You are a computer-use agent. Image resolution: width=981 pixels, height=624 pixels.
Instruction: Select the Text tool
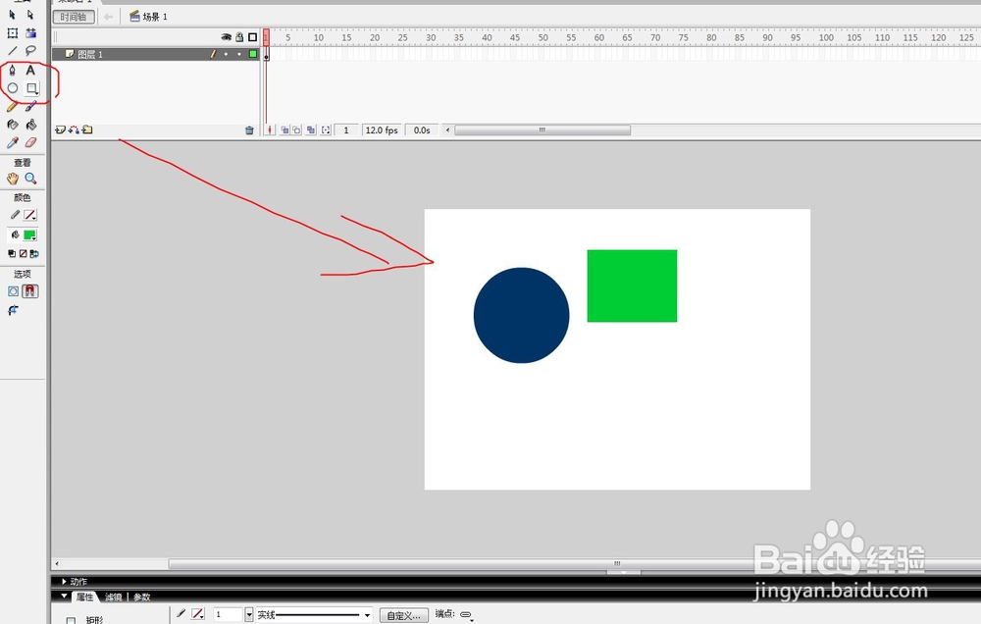pos(30,70)
